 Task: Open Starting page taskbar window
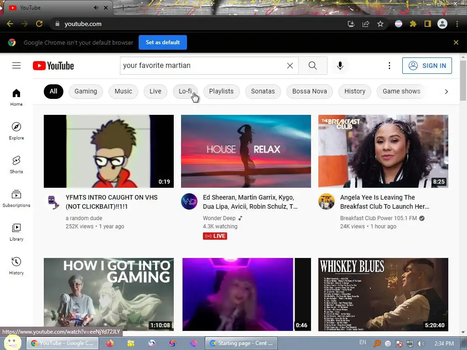click(241, 343)
